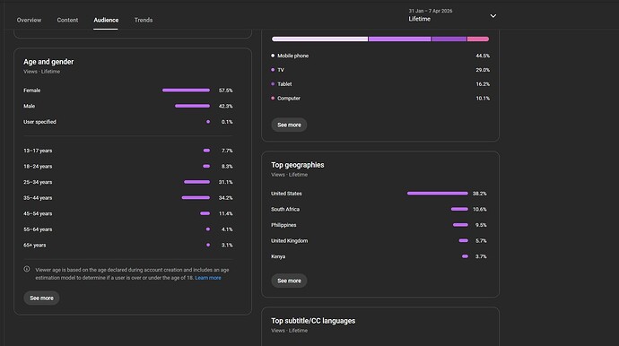619x346 pixels.
Task: Select the Audience tab
Action: pos(106,20)
